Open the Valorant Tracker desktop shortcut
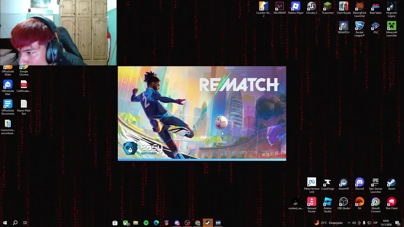This screenshot has height=227, width=404. click(x=312, y=205)
